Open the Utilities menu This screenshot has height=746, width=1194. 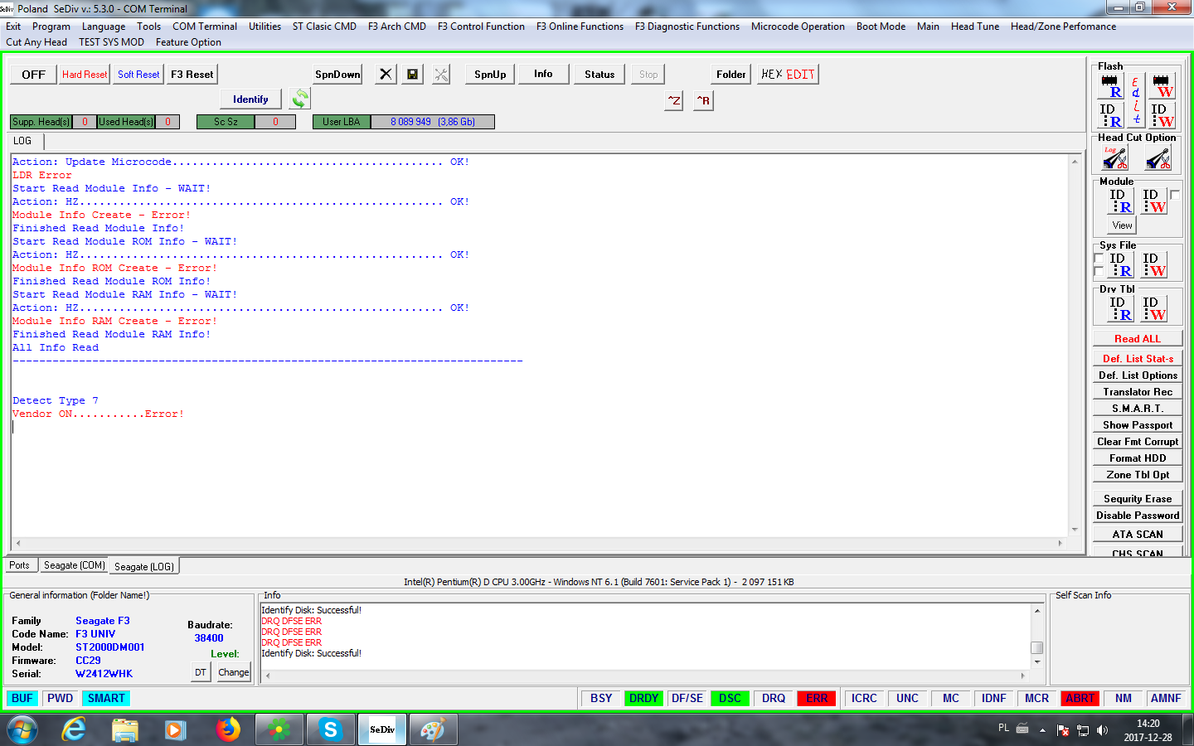tap(265, 27)
